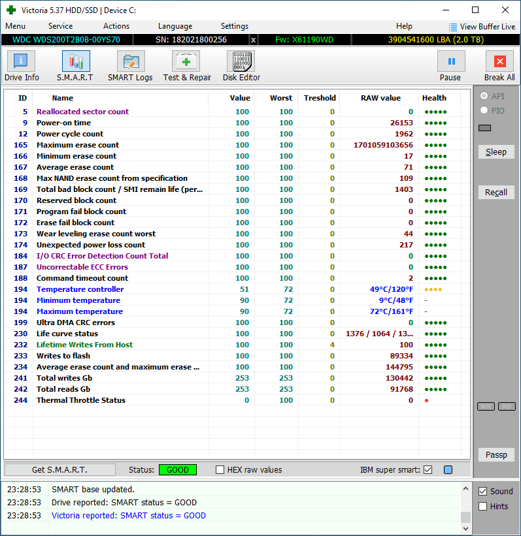This screenshot has height=536, width=521.
Task: Open SMART Logs view
Action: [x=130, y=66]
